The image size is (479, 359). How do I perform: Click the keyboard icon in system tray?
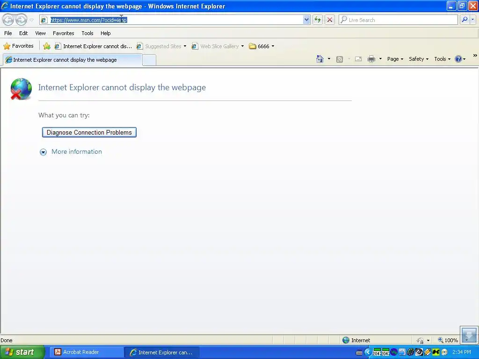pyautogui.click(x=359, y=352)
